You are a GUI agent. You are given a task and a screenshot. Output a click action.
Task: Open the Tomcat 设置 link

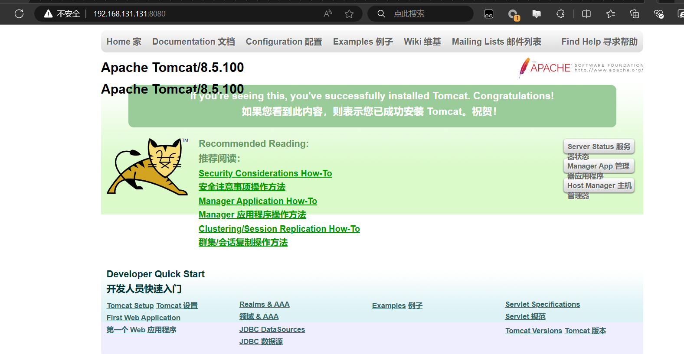(x=177, y=305)
